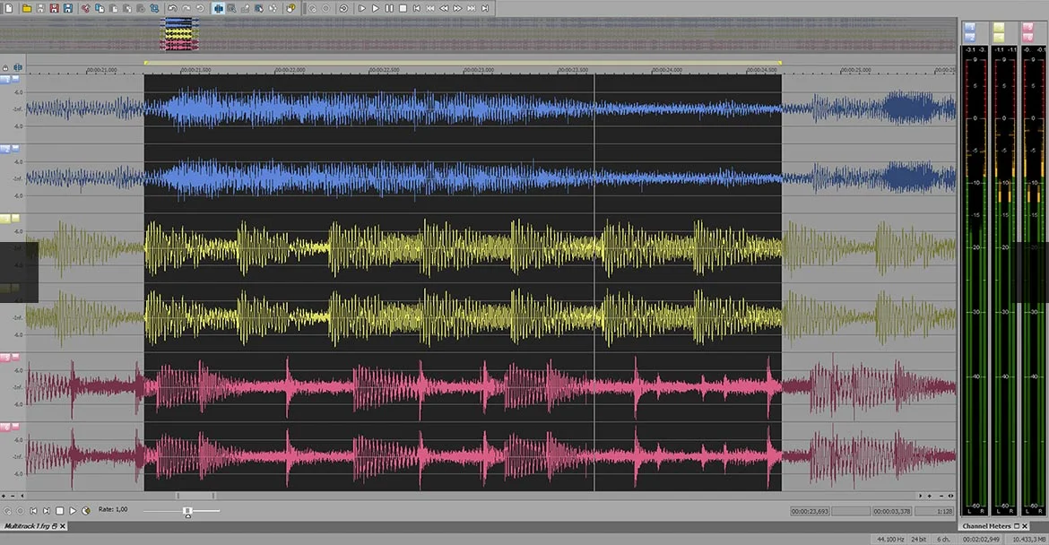Click Play in the window's bottom transport

coord(73,510)
